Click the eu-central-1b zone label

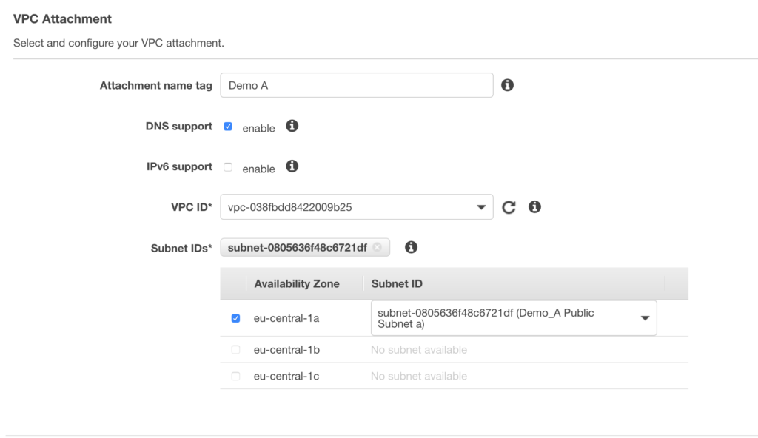(286, 349)
